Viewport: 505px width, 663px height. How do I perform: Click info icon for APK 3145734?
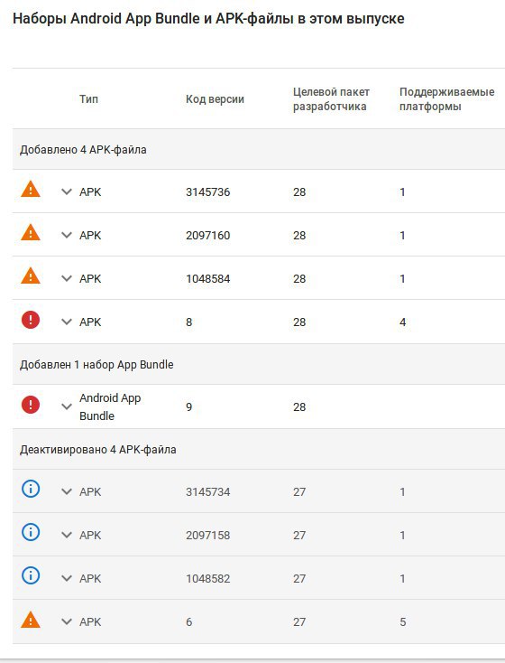[x=31, y=490]
